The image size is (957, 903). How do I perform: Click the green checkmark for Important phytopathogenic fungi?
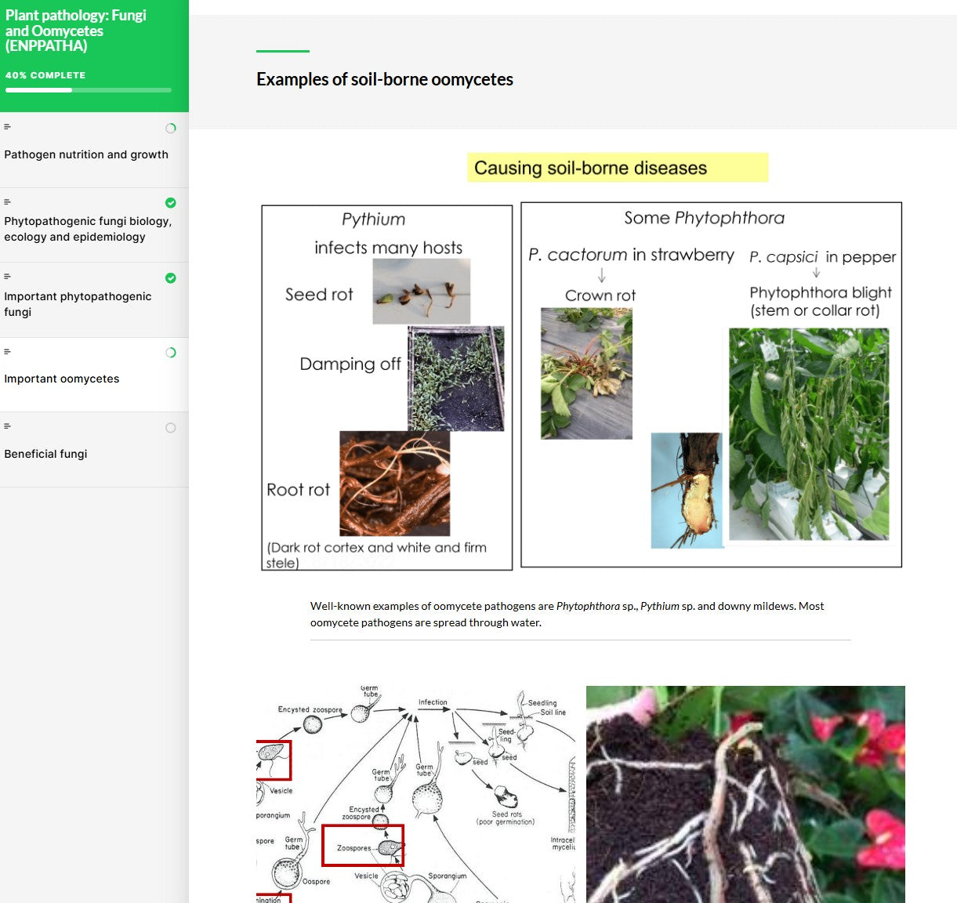point(170,278)
